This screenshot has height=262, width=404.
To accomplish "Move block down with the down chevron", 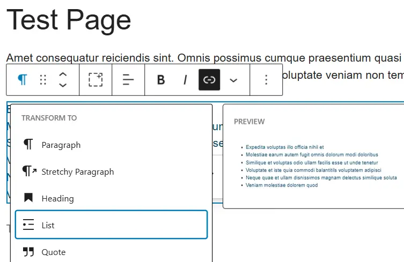I will [x=63, y=85].
